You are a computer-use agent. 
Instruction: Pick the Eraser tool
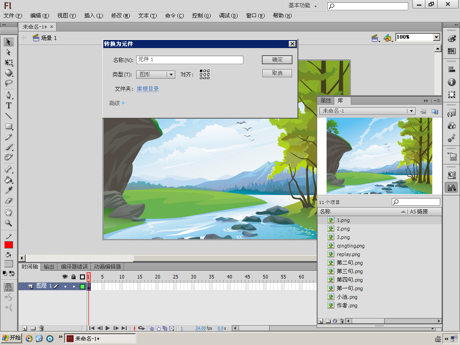[9, 201]
